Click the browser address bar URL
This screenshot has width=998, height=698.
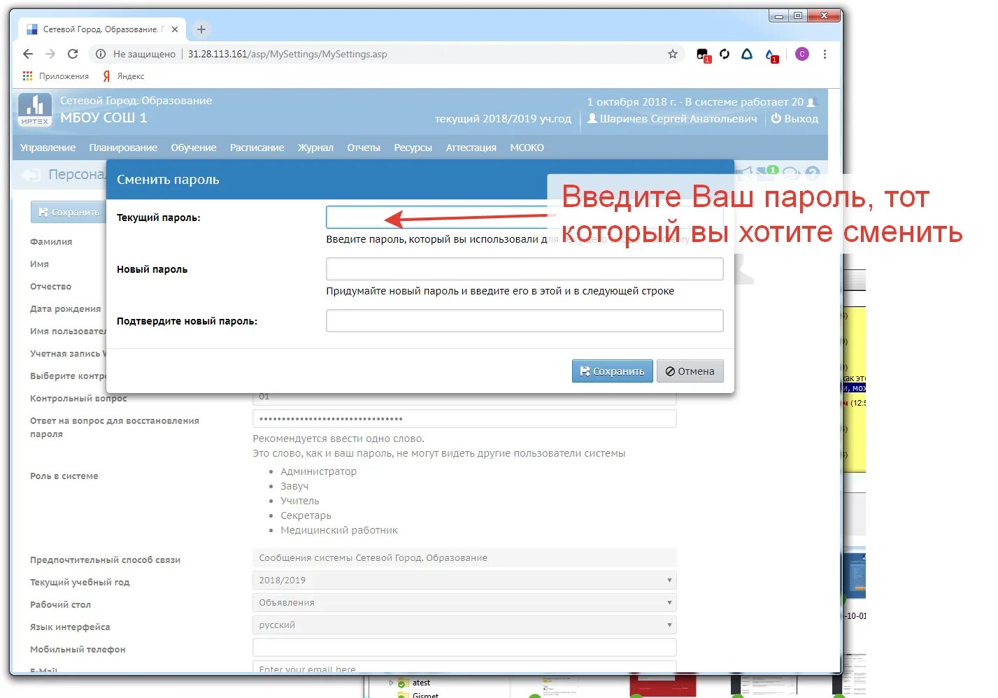point(287,54)
